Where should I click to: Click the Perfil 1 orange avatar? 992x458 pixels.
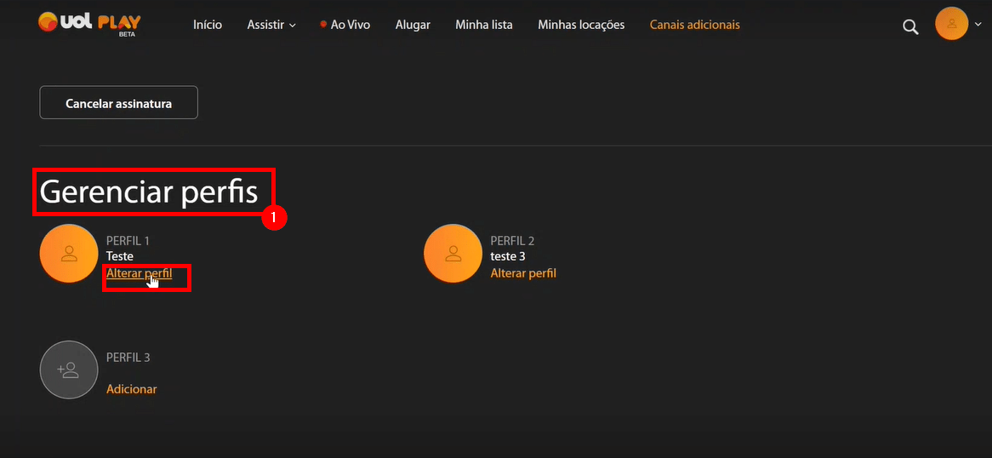(68, 254)
